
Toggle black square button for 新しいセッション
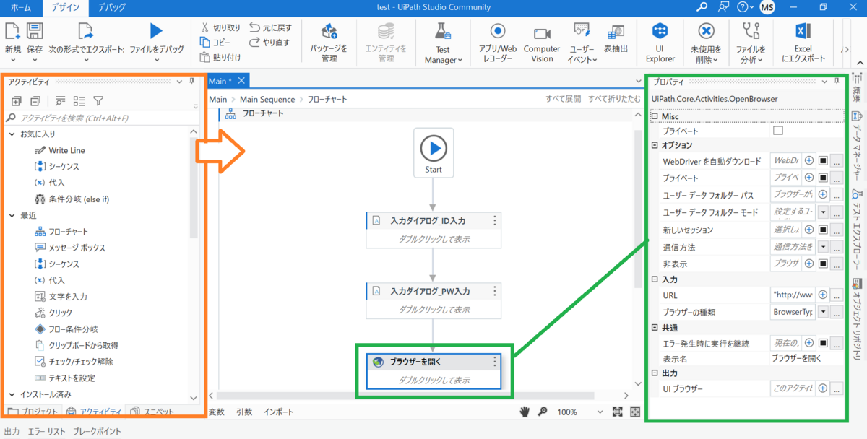[823, 230]
